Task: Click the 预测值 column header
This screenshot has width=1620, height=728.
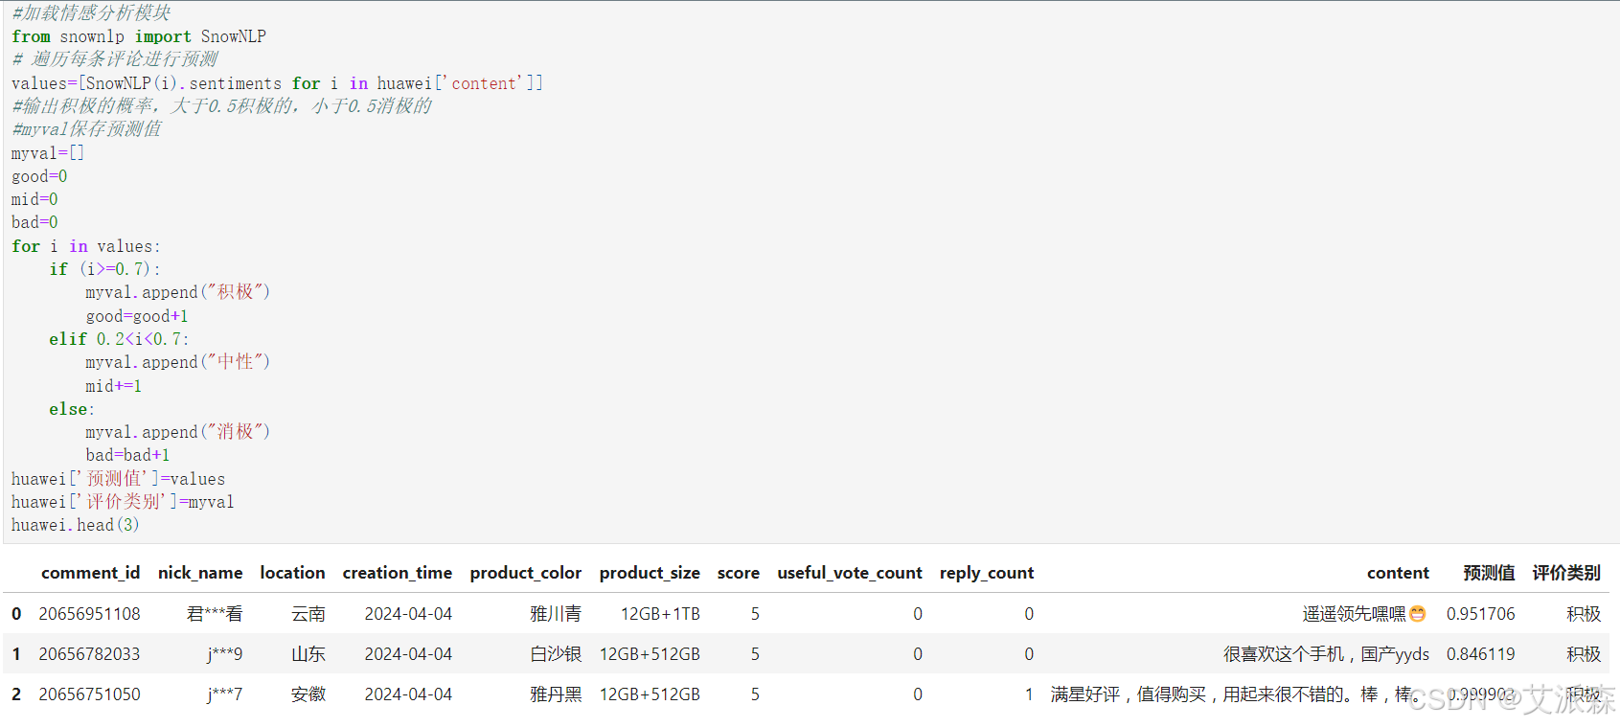Action: click(x=1489, y=573)
